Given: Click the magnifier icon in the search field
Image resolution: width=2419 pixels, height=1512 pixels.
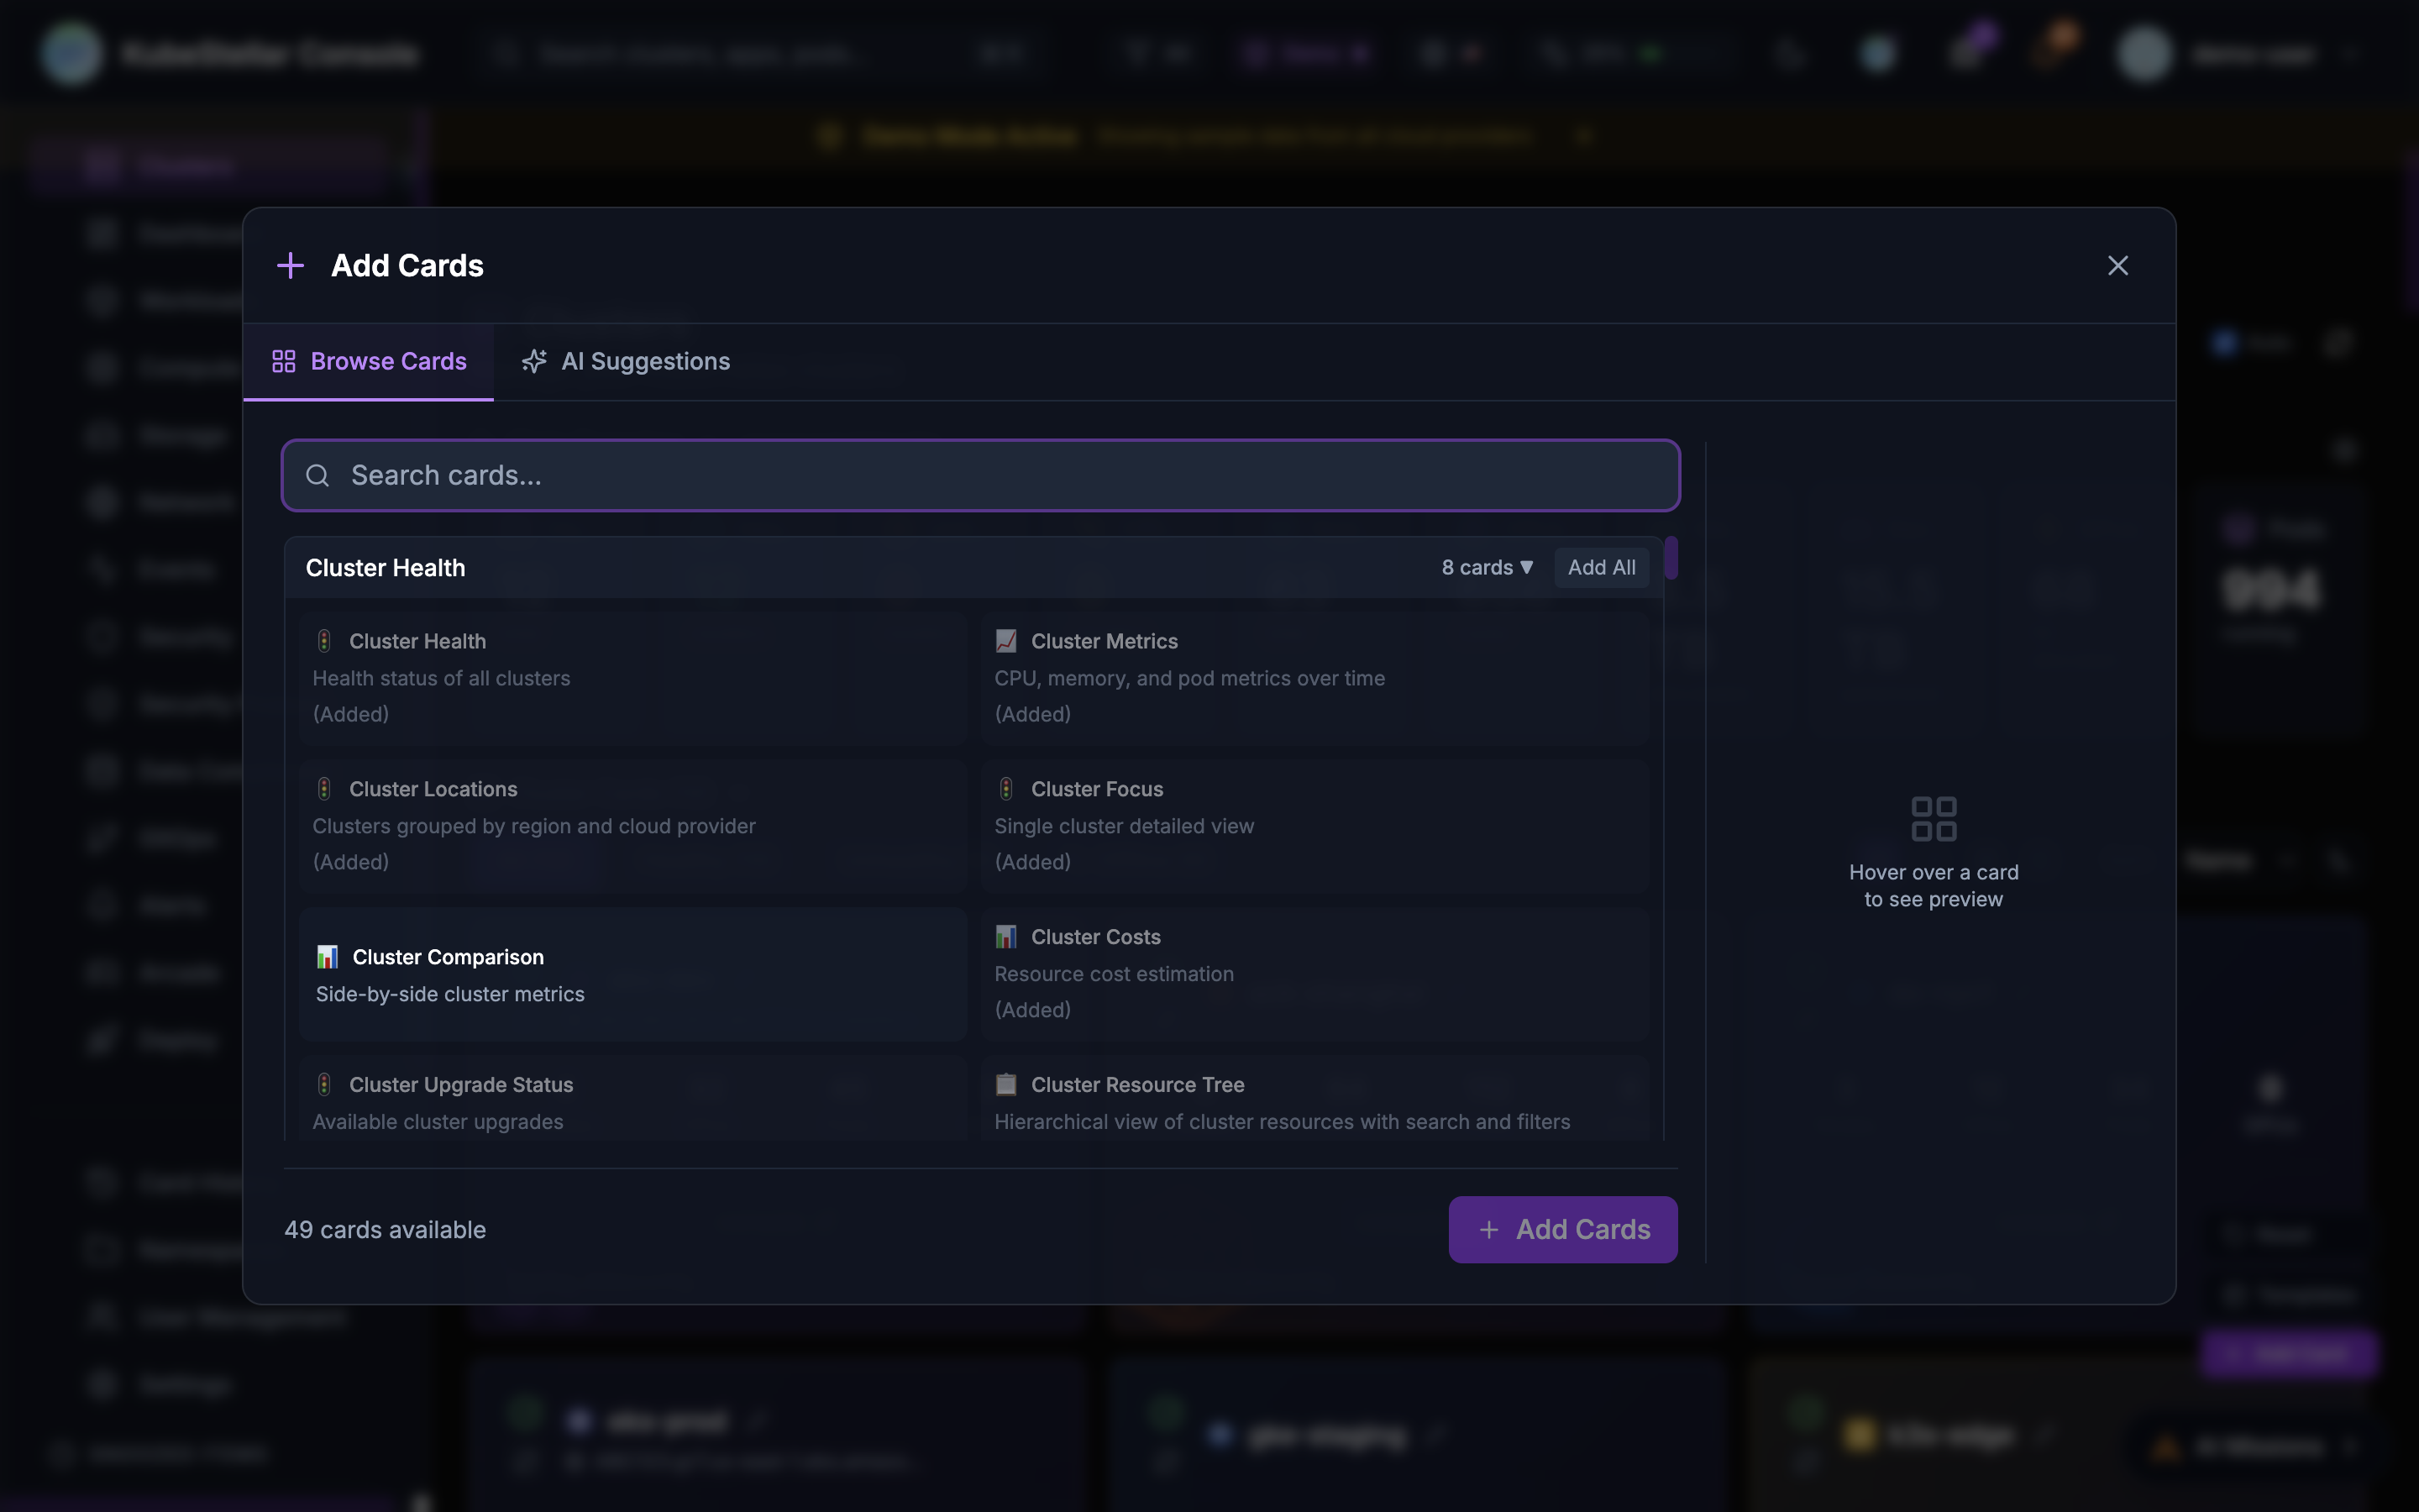Looking at the screenshot, I should click(x=317, y=476).
